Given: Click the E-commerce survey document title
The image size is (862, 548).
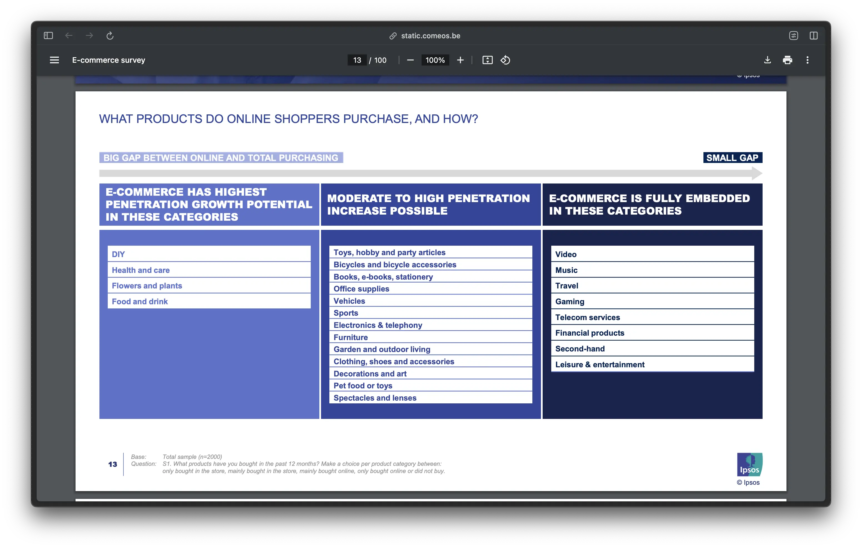Looking at the screenshot, I should pos(109,60).
